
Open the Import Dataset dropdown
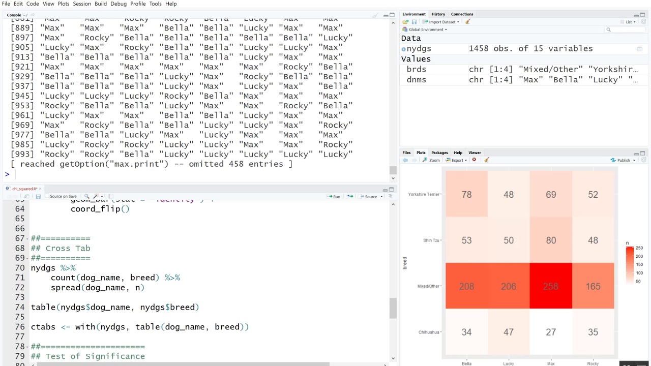440,22
